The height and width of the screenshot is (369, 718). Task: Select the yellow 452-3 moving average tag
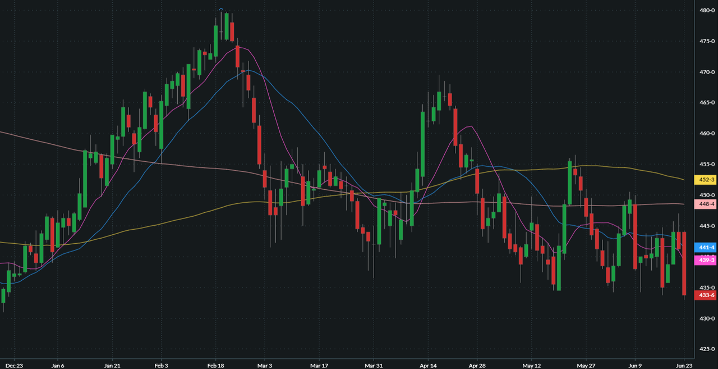click(x=706, y=180)
